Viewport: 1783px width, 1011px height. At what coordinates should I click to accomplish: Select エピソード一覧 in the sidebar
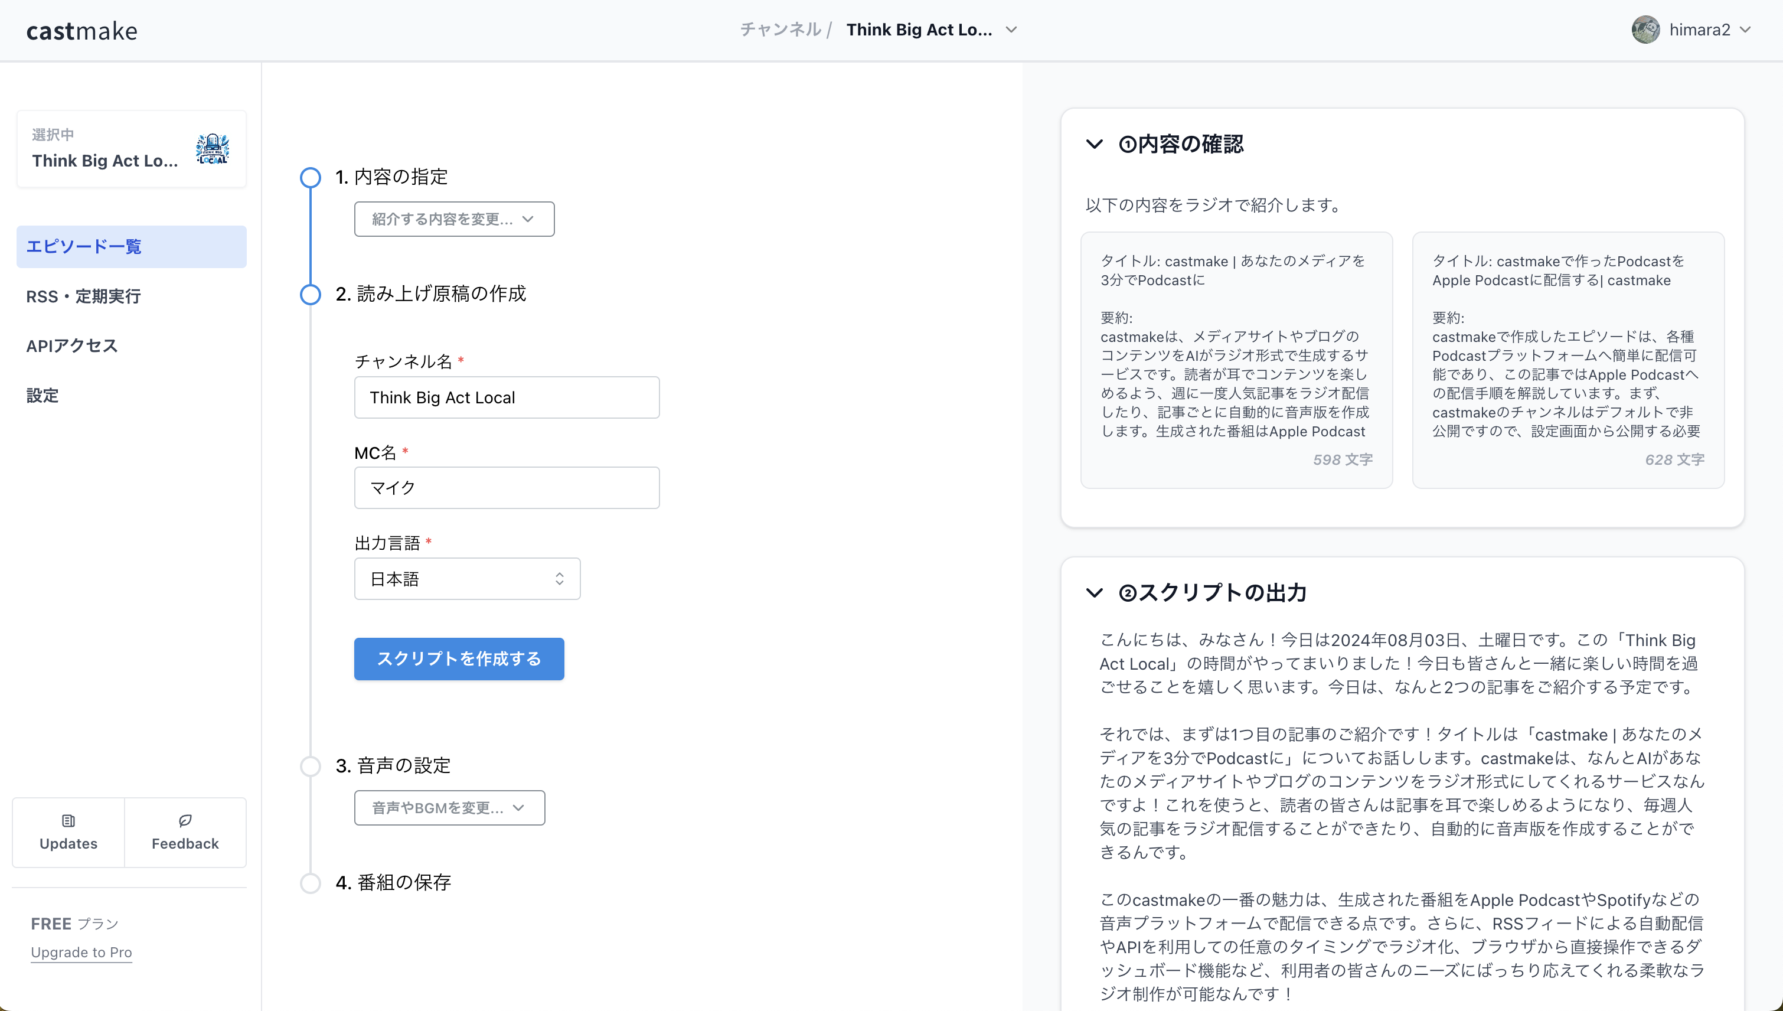(131, 246)
